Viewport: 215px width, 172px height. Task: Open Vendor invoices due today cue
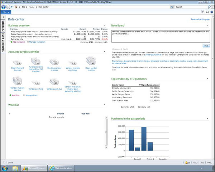click(73, 66)
